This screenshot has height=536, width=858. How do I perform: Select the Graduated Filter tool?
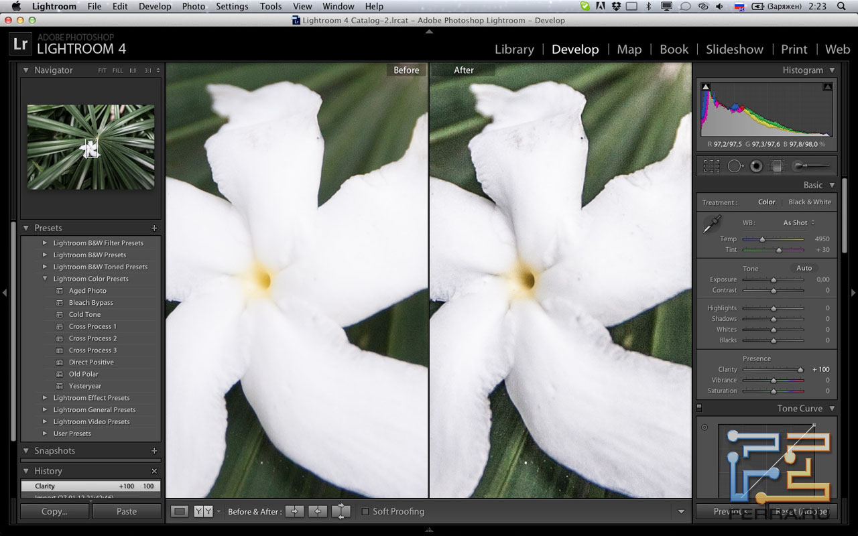778,165
